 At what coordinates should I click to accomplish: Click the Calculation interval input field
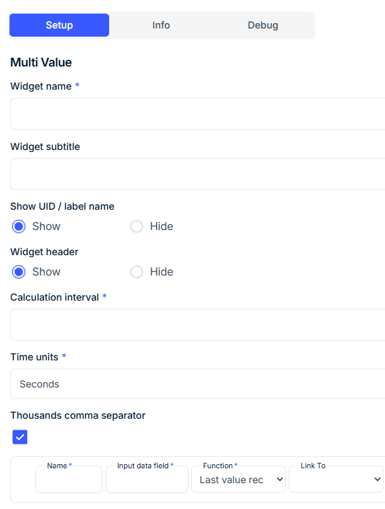[197, 324]
